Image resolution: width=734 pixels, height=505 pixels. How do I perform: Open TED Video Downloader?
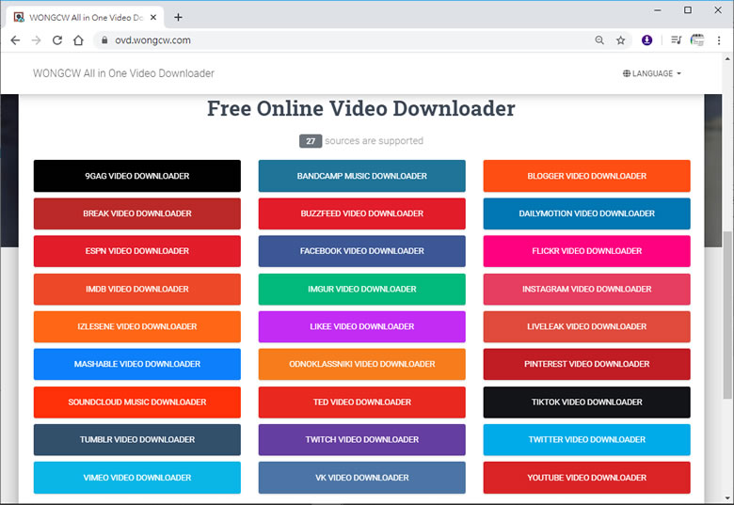click(x=362, y=402)
